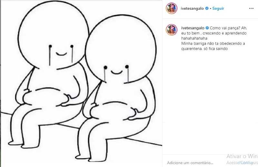Click the 'hahahahahaha' line in caption
The height and width of the screenshot is (167, 258).
[194, 38]
